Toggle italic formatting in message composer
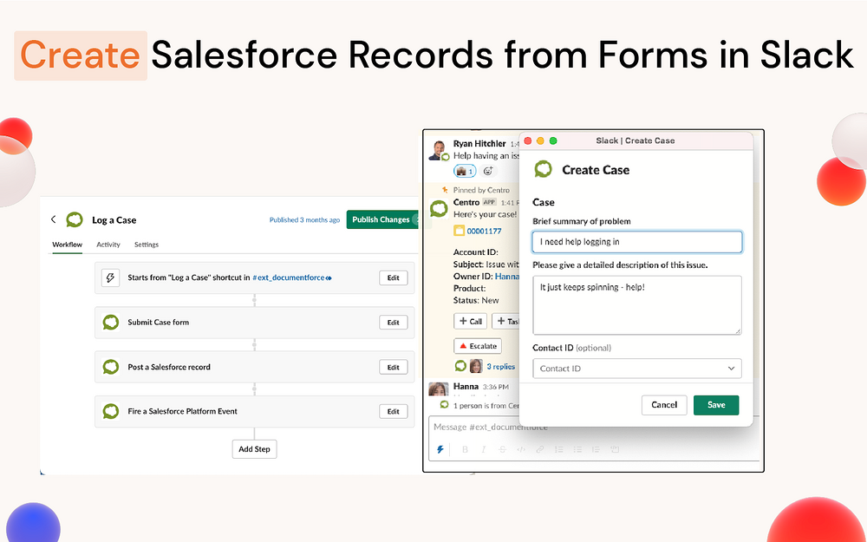 tap(484, 449)
